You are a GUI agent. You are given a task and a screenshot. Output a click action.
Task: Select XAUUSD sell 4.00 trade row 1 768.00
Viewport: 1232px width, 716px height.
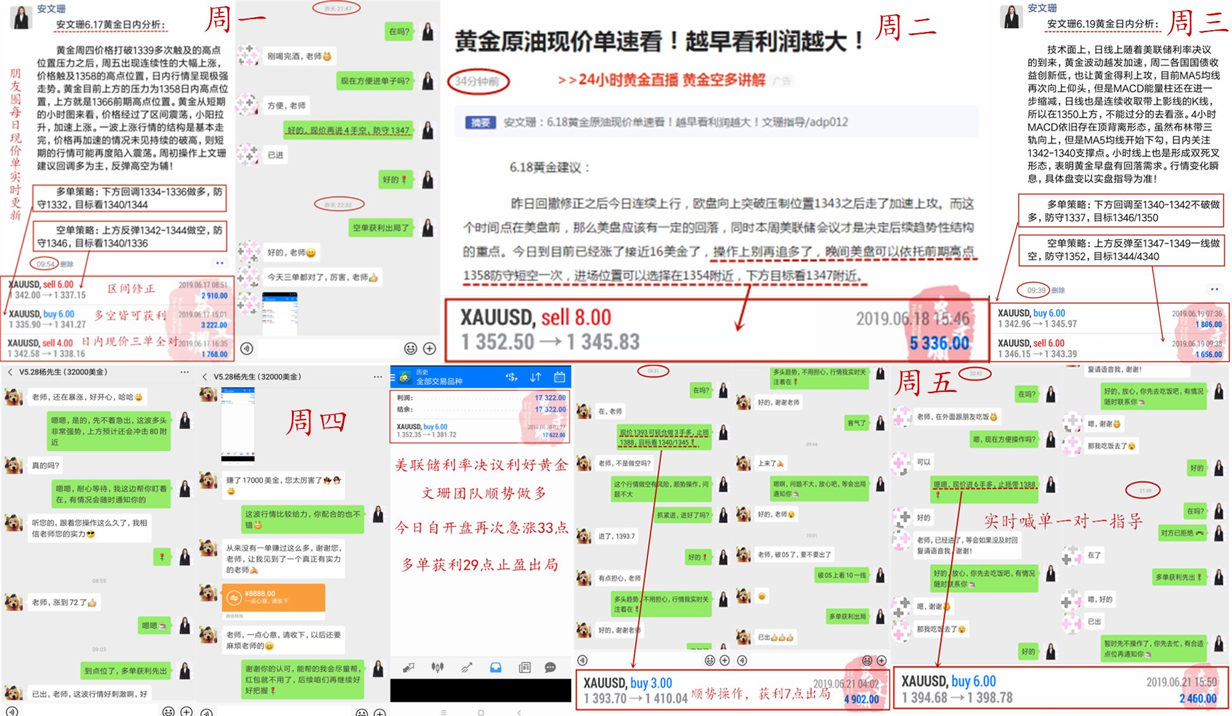coord(118,348)
